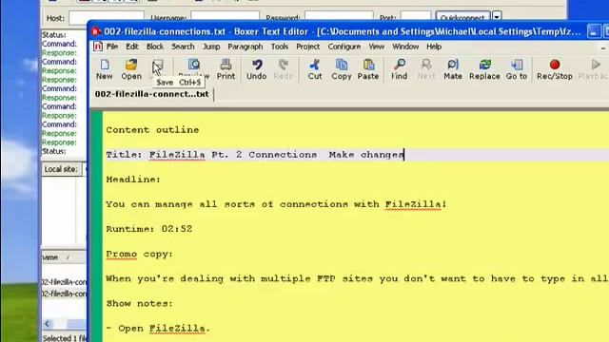Open the Edit menu
This screenshot has height=342, width=609.
132,47
